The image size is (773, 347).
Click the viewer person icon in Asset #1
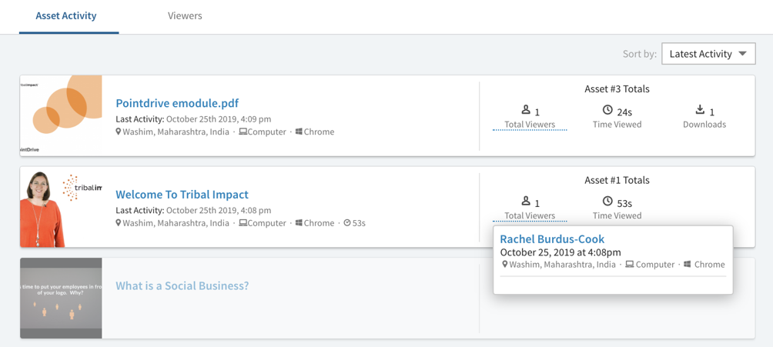[x=526, y=202]
